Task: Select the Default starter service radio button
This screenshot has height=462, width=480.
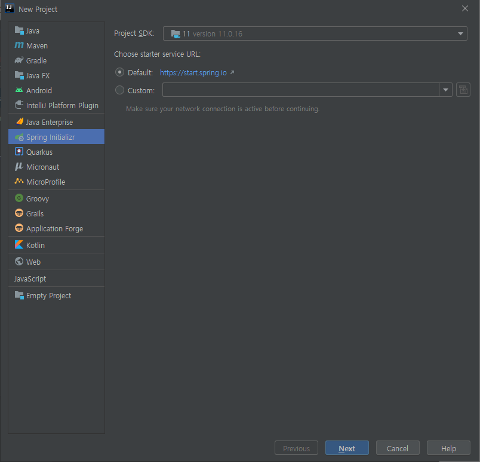Action: click(119, 72)
